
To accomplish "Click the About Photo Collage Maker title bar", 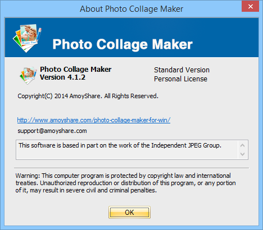I will click(x=131, y=9).
